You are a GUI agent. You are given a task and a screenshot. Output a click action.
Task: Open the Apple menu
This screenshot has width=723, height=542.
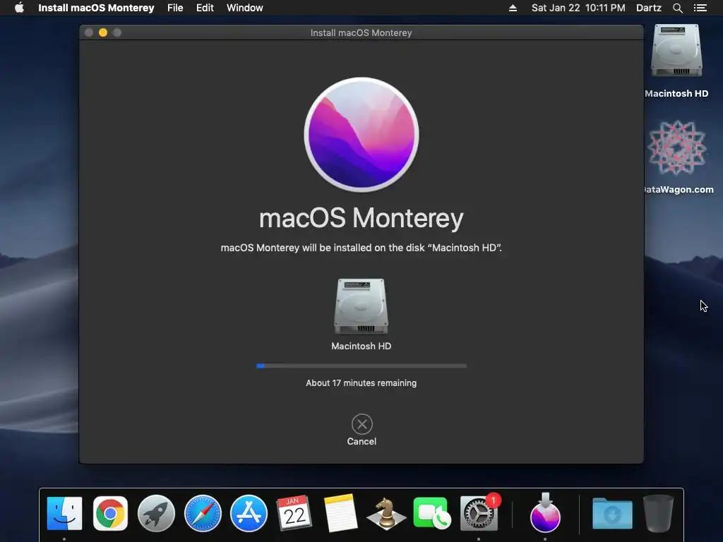click(19, 8)
